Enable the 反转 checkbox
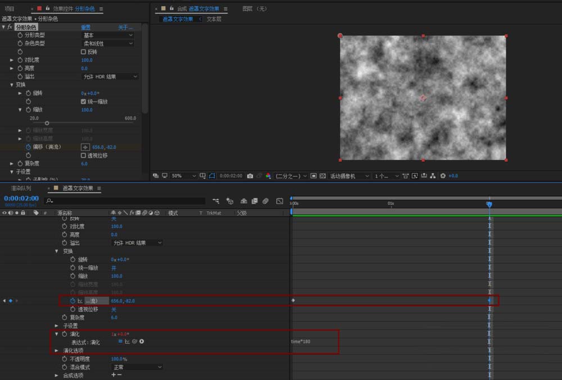 click(x=84, y=52)
